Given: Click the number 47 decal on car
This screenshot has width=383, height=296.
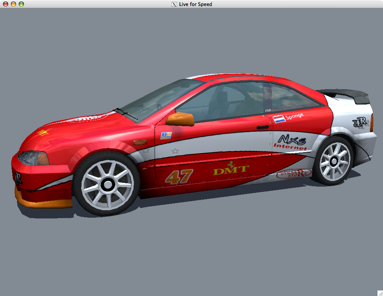Looking at the screenshot, I should coord(179,176).
